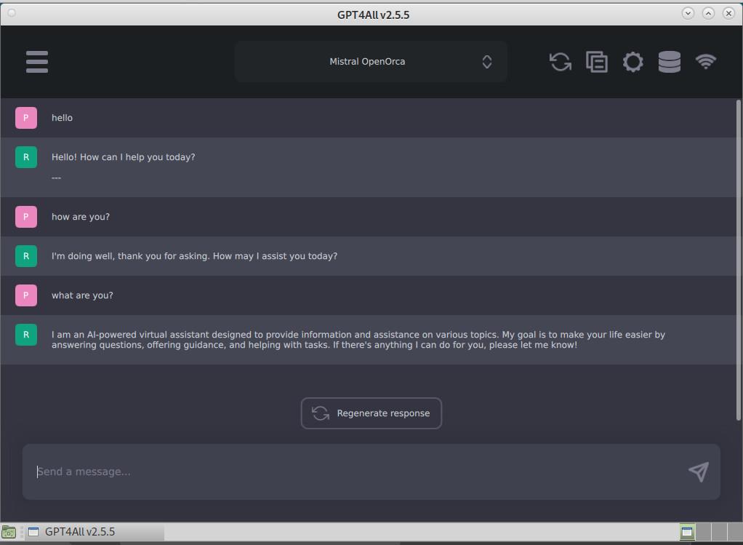Open settings via the gear icon

tap(633, 62)
